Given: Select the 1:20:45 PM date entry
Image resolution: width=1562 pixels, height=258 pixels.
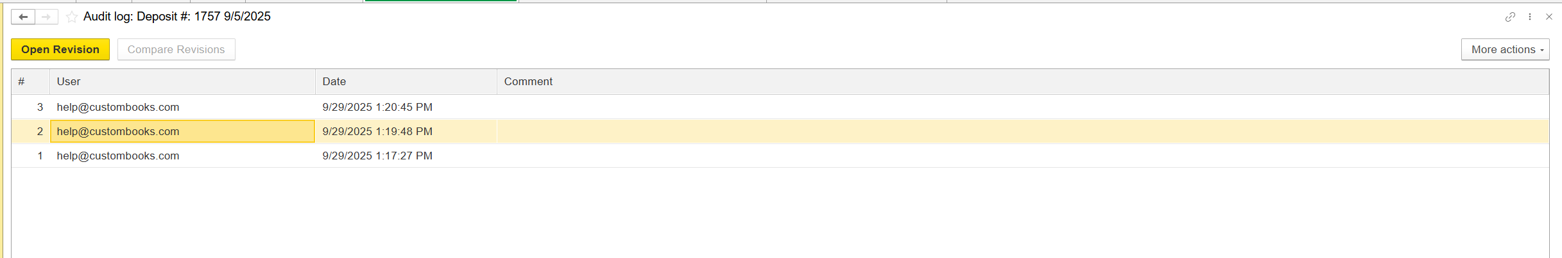Looking at the screenshot, I should [377, 107].
